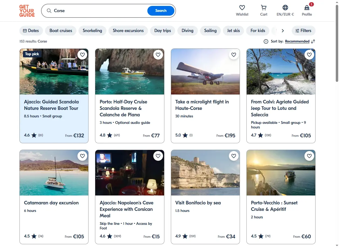Open Ajaccio: Guided Scandola Nature Reserve title
Image resolution: width=339 pixels, height=248 pixels.
(x=51, y=105)
